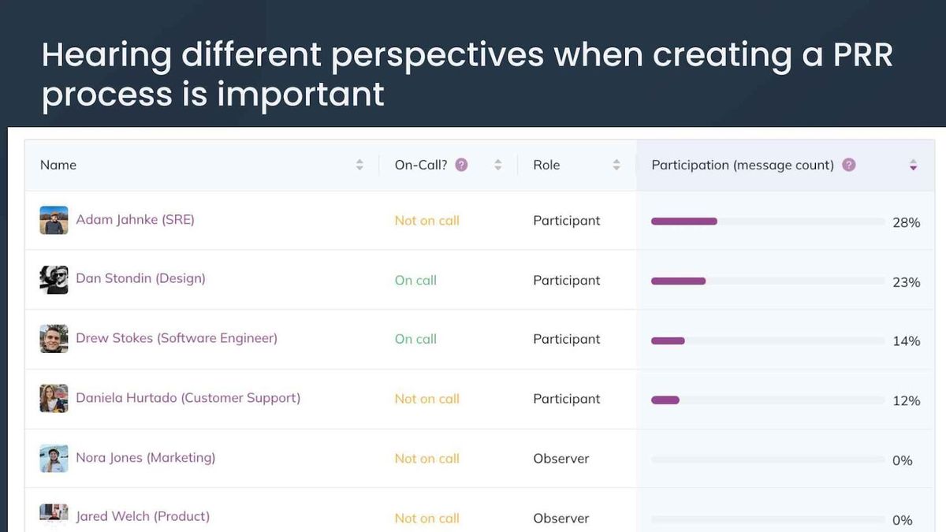
Task: Sort rows using the On-Call? column arrows
Action: [497, 165]
